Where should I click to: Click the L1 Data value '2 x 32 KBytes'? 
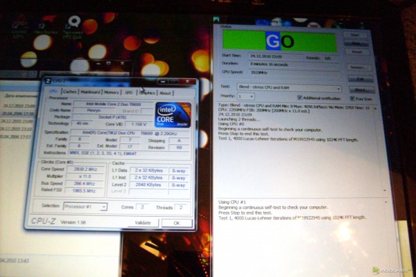click(x=148, y=170)
